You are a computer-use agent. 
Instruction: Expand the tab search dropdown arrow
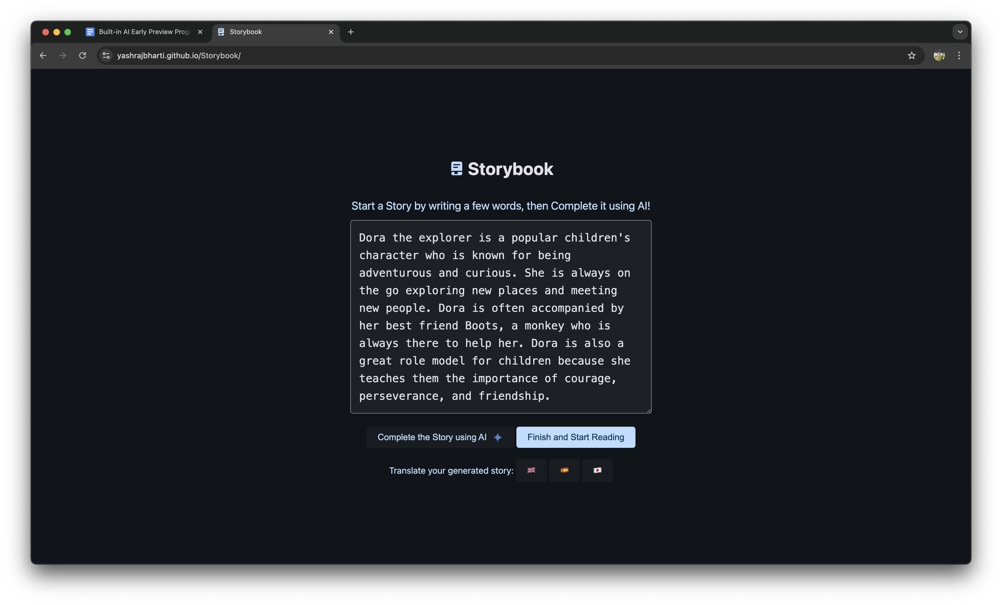tap(960, 32)
